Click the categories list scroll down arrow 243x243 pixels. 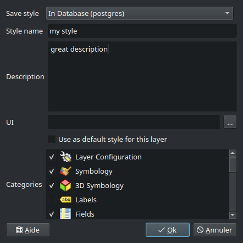tap(233, 215)
